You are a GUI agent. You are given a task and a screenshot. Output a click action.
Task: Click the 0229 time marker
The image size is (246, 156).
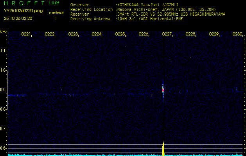214,34
